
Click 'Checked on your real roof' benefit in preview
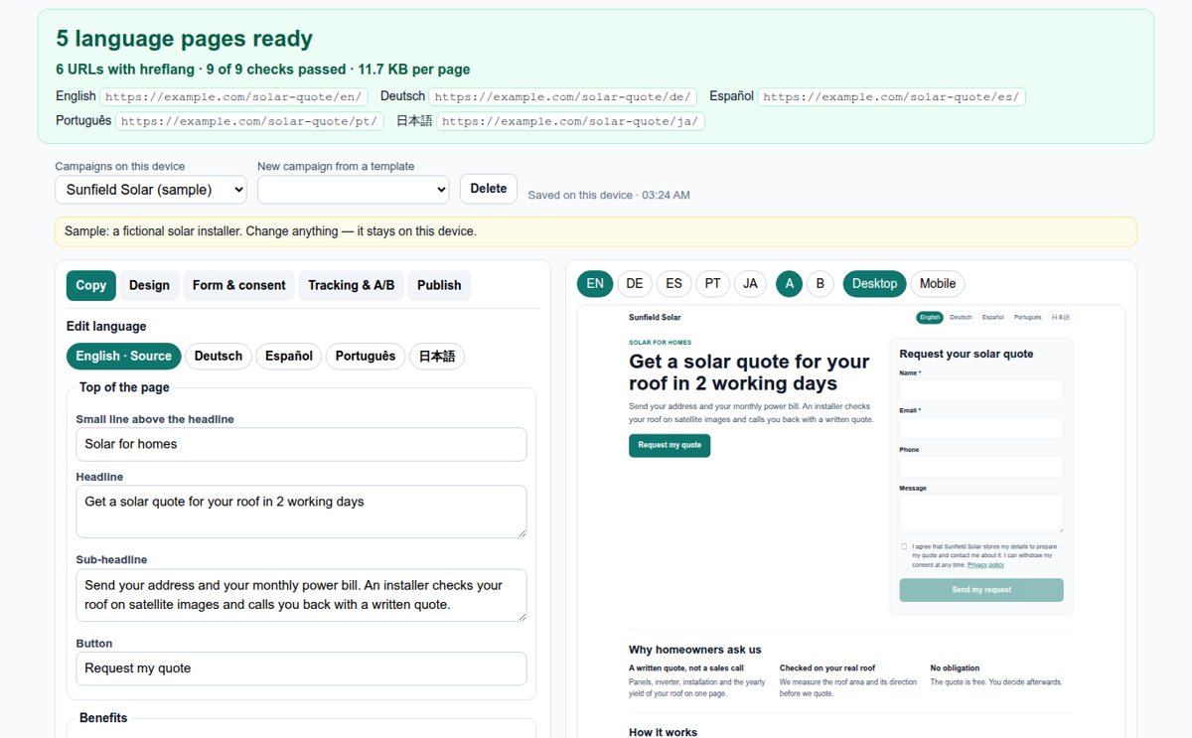(827, 668)
